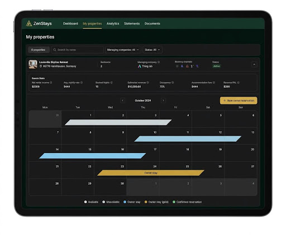Click the 85778 Hainhausen, Germany address
The width and height of the screenshot is (286, 235).
click(x=59, y=66)
